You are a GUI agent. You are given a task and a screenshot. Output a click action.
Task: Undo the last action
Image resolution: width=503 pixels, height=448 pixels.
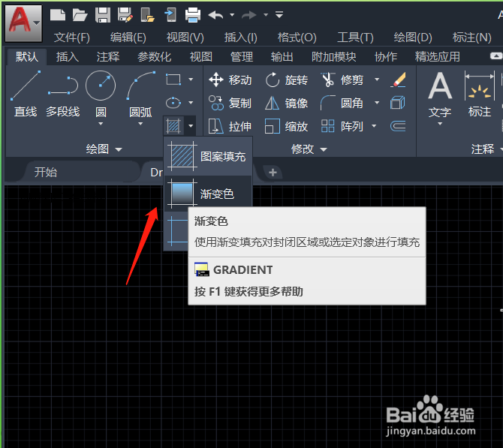click(x=215, y=15)
